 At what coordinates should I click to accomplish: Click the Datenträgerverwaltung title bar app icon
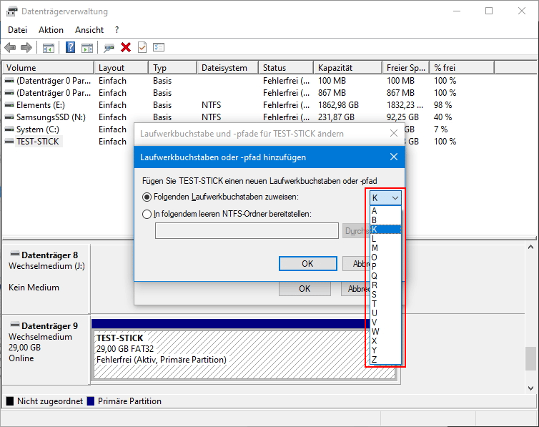(x=11, y=11)
